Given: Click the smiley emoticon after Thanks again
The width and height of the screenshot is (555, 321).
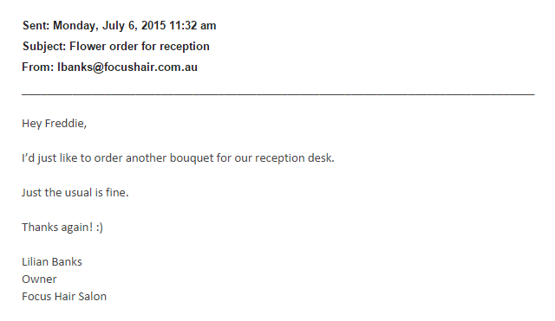Looking at the screenshot, I should [x=100, y=228].
